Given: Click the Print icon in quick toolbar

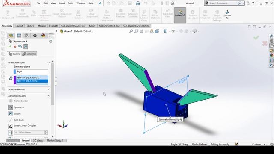Looking at the screenshot, I should [138, 3].
